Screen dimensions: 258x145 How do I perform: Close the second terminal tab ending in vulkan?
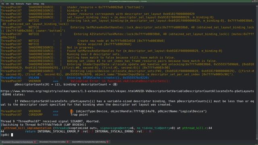67,142
